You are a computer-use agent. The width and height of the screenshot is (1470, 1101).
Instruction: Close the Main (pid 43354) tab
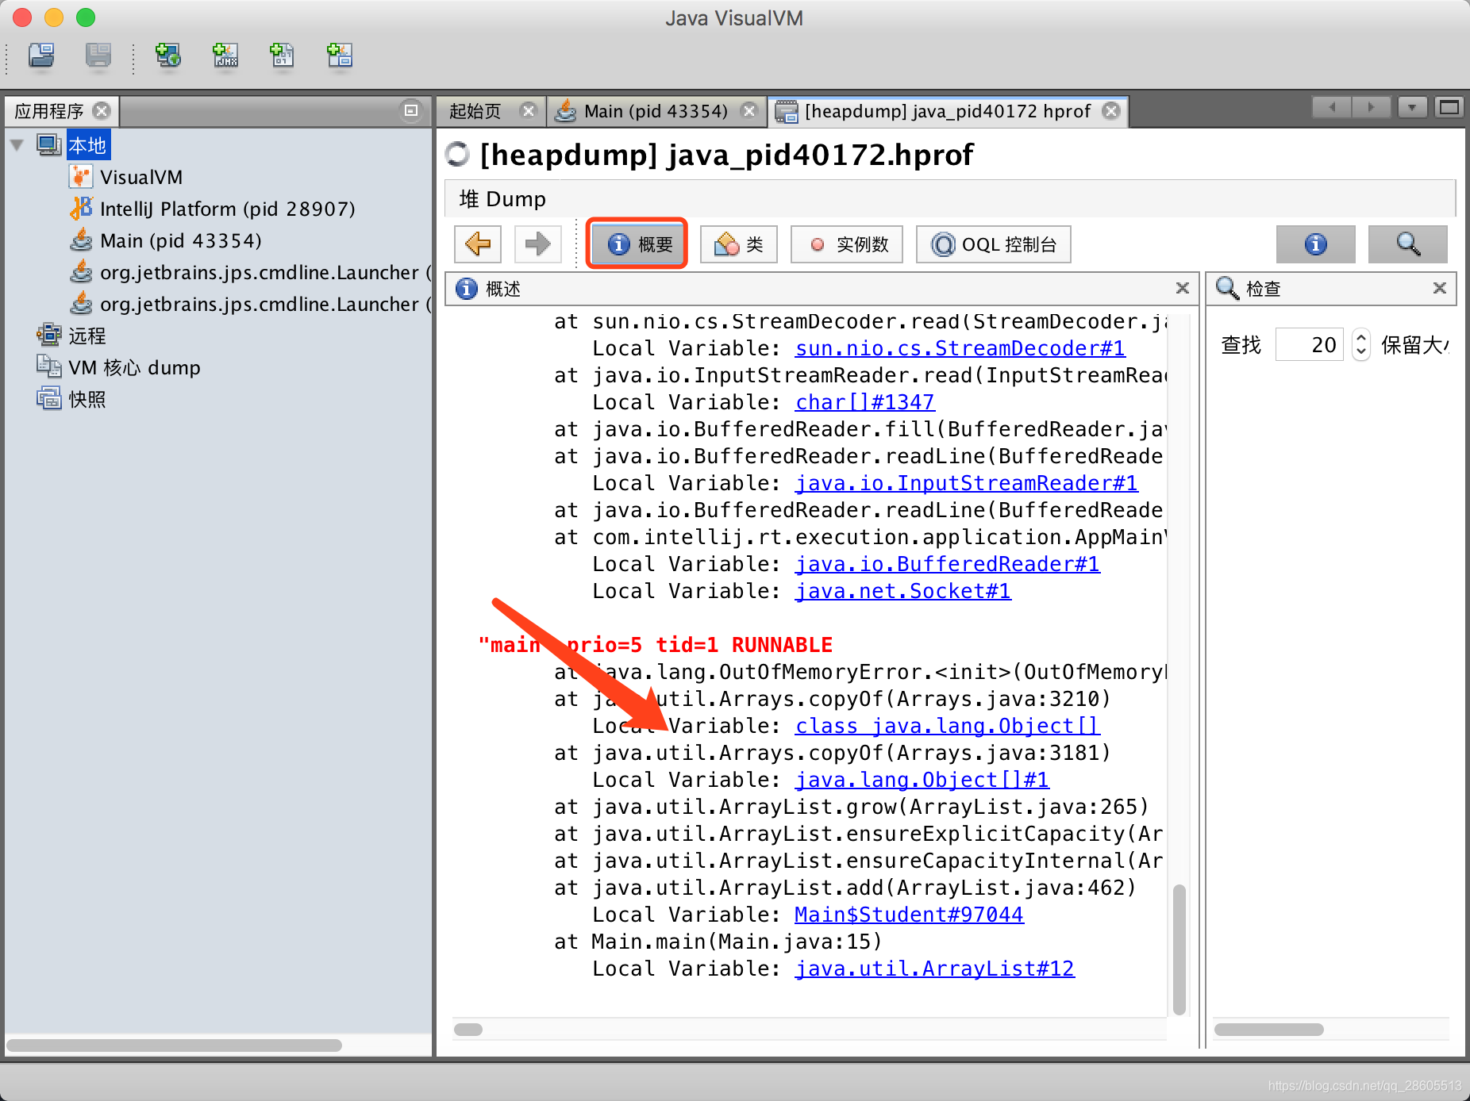point(748,111)
